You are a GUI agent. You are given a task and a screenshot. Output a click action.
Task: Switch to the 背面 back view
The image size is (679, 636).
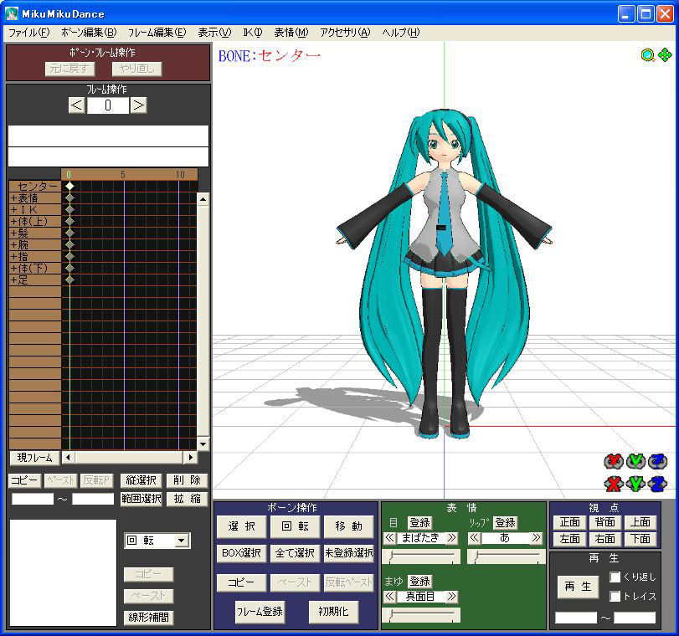click(604, 522)
